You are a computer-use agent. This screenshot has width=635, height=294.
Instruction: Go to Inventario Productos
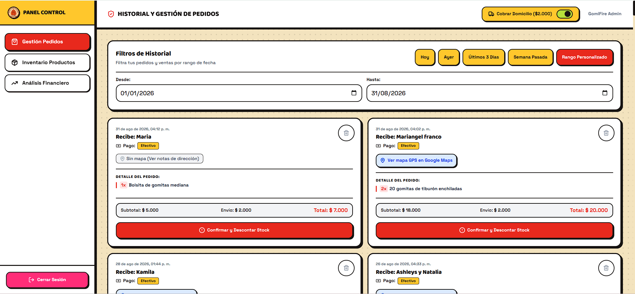[47, 63]
